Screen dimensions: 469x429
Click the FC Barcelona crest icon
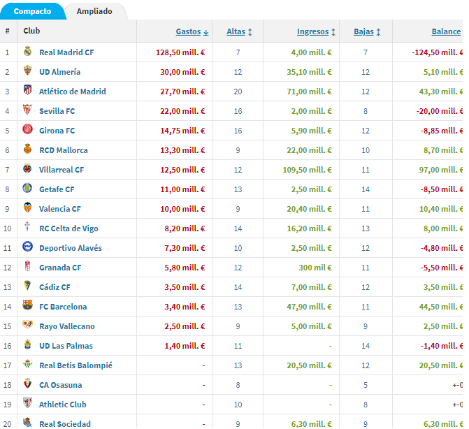click(x=27, y=305)
